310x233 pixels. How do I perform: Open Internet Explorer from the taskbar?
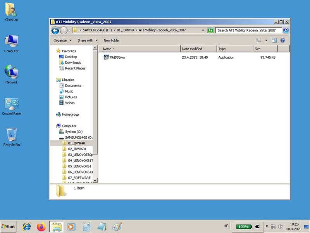tap(27, 226)
